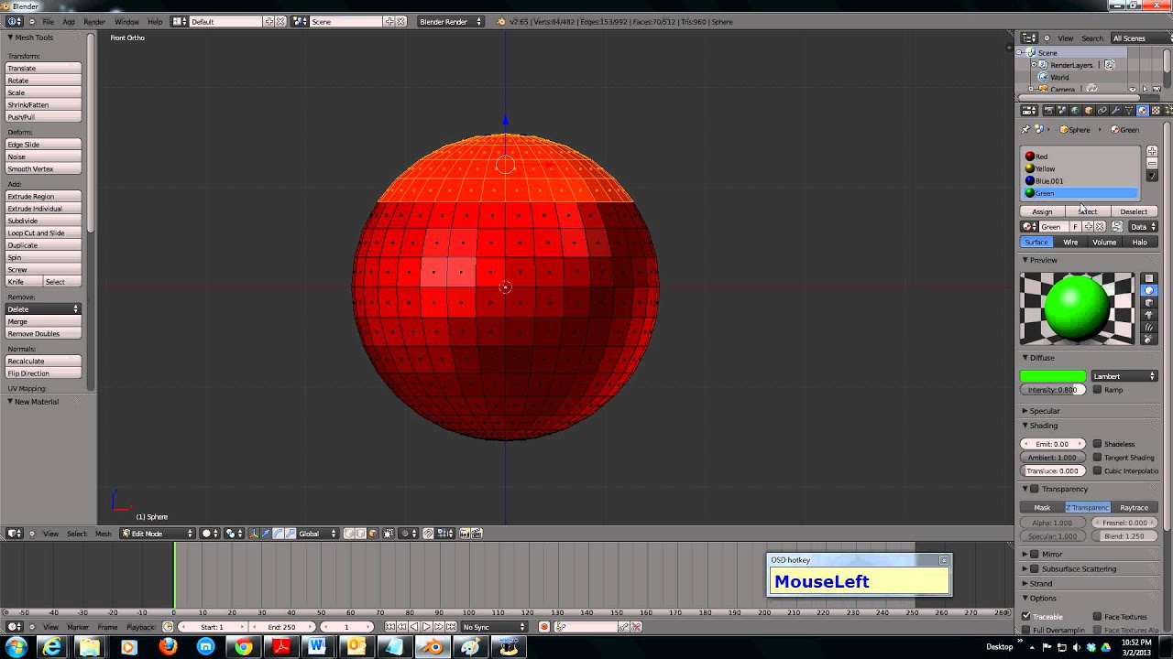Image resolution: width=1173 pixels, height=659 pixels.
Task: Click the green Diffuse color swatch
Action: [x=1053, y=376]
